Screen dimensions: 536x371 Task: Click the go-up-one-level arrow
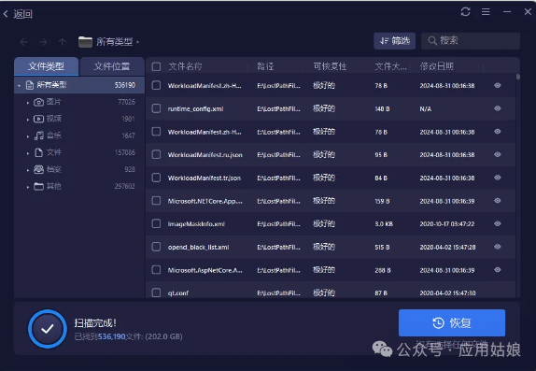(x=63, y=42)
